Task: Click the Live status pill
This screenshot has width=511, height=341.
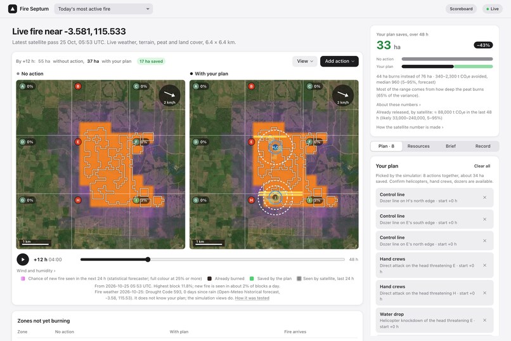Action: pos(492,9)
